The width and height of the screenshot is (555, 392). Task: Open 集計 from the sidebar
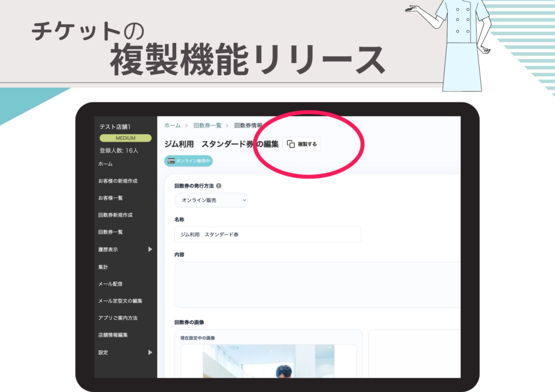103,267
